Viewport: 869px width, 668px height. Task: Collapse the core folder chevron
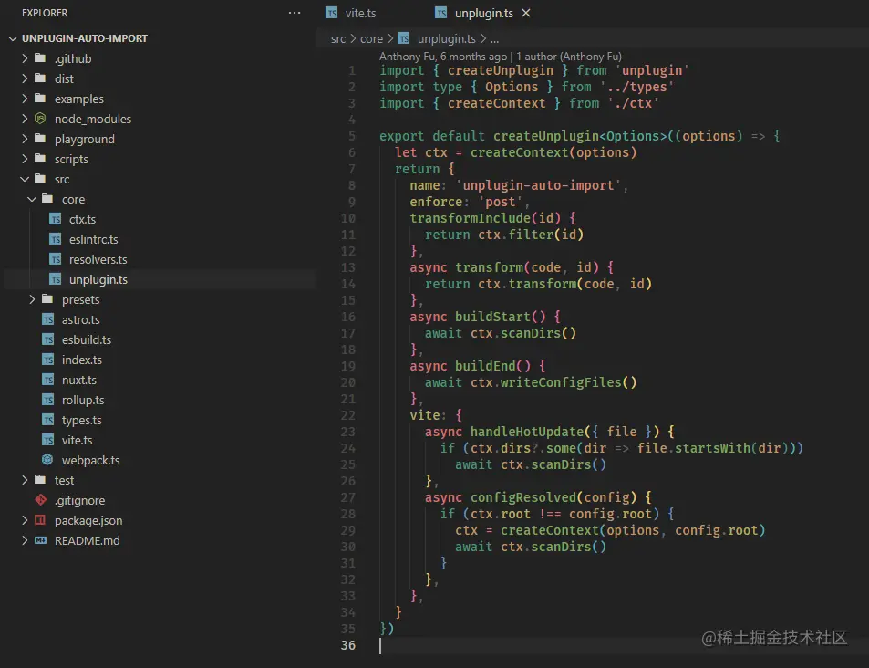(x=32, y=199)
